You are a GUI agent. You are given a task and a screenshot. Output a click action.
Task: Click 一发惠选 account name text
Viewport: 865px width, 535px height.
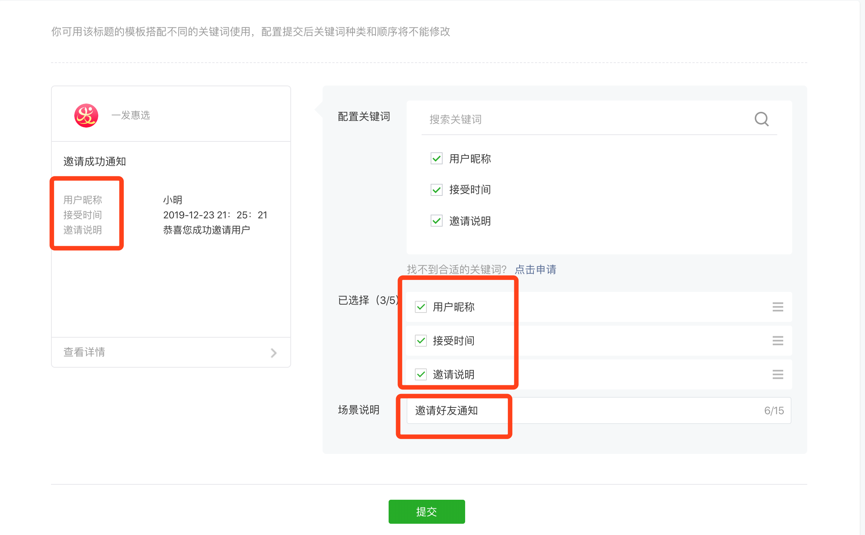click(131, 115)
